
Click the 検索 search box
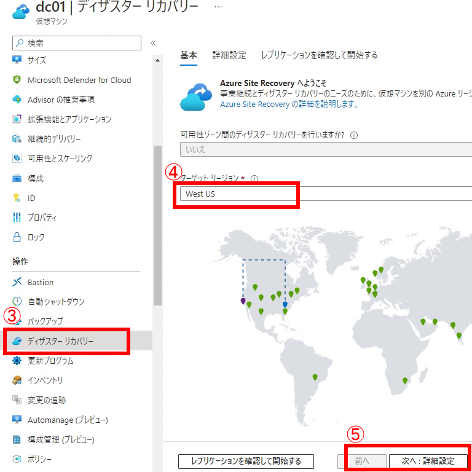77,43
